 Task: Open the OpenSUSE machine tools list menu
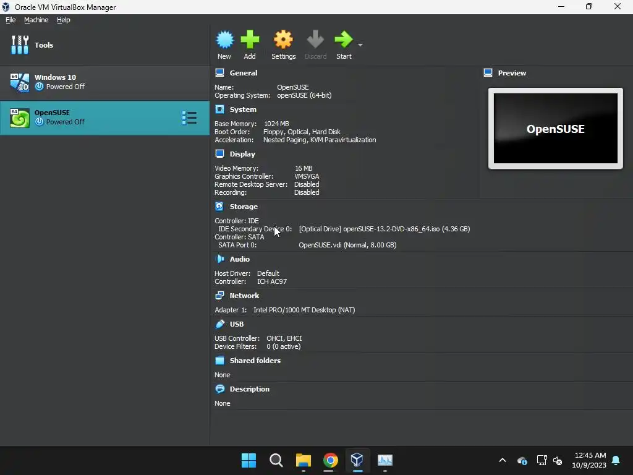point(189,118)
